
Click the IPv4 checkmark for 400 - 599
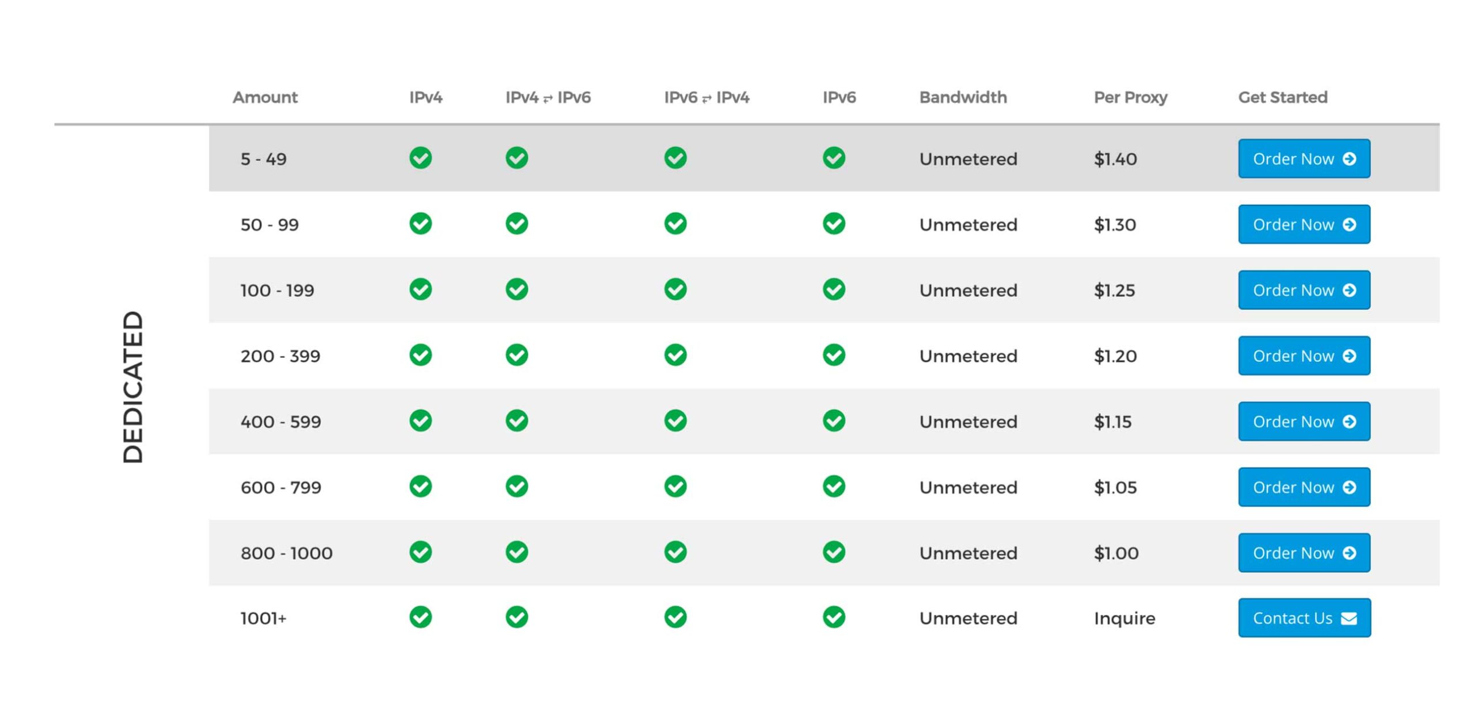[420, 420]
